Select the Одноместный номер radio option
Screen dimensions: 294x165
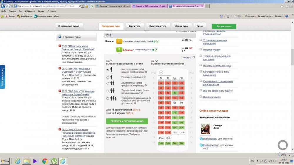(108, 77)
